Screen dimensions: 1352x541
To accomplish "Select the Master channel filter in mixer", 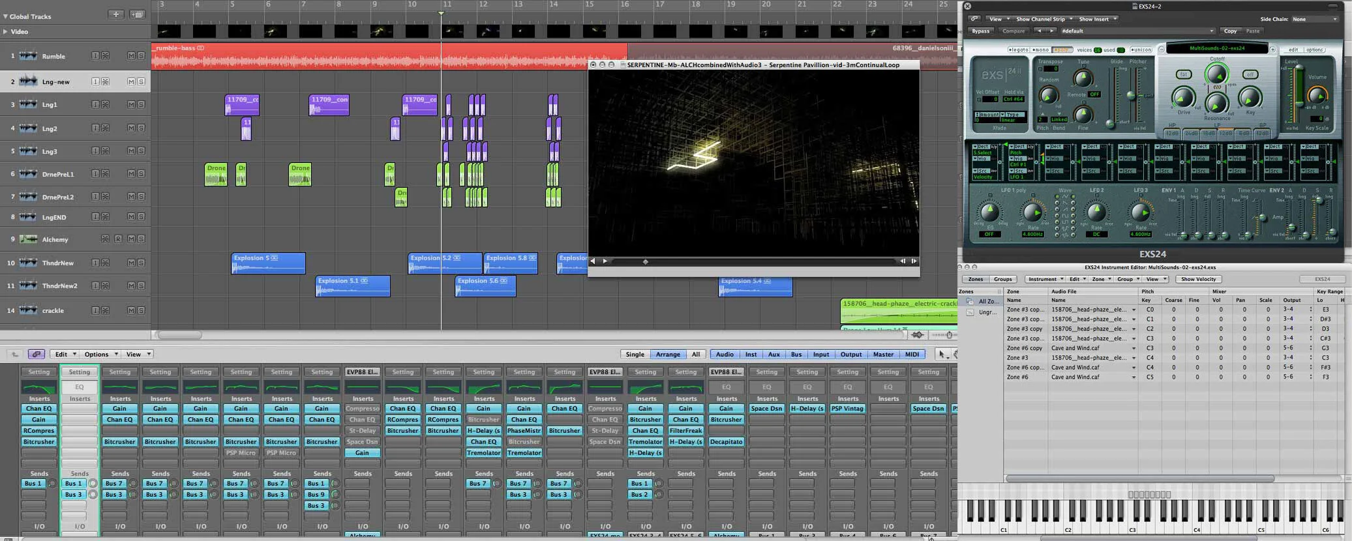I will pyautogui.click(x=883, y=354).
